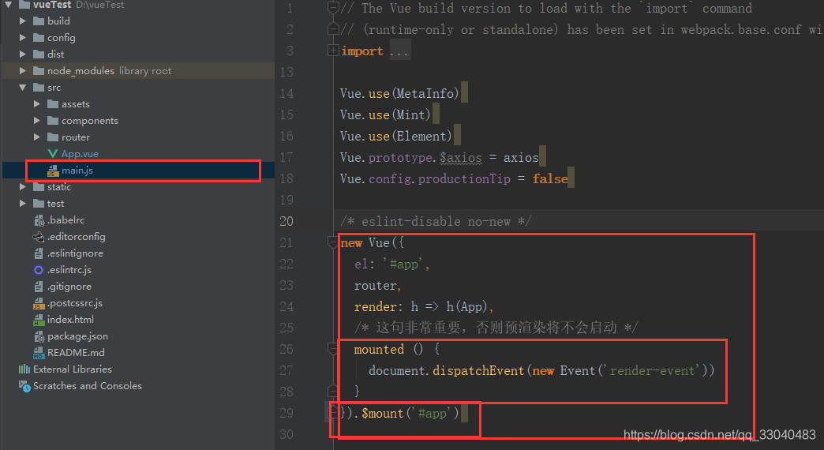Click '$mount' in line 29

pos(383,413)
